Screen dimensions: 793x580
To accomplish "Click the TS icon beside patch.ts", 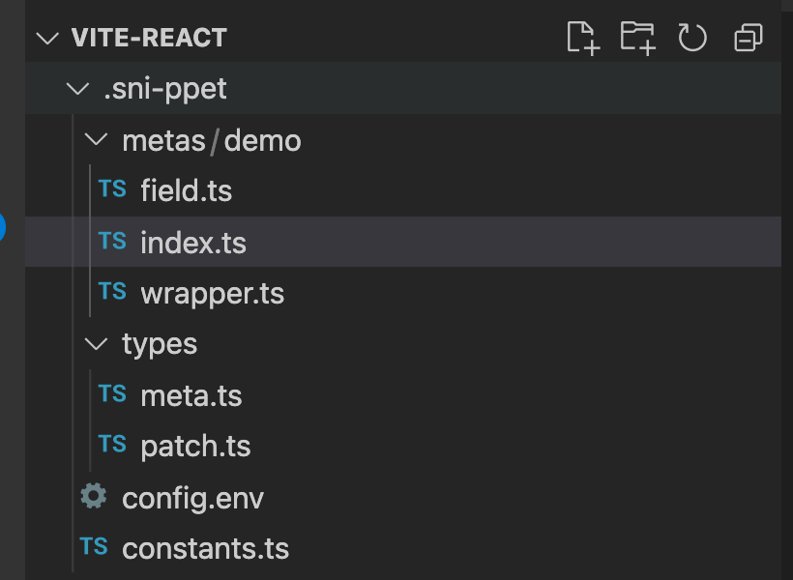I will point(112,444).
